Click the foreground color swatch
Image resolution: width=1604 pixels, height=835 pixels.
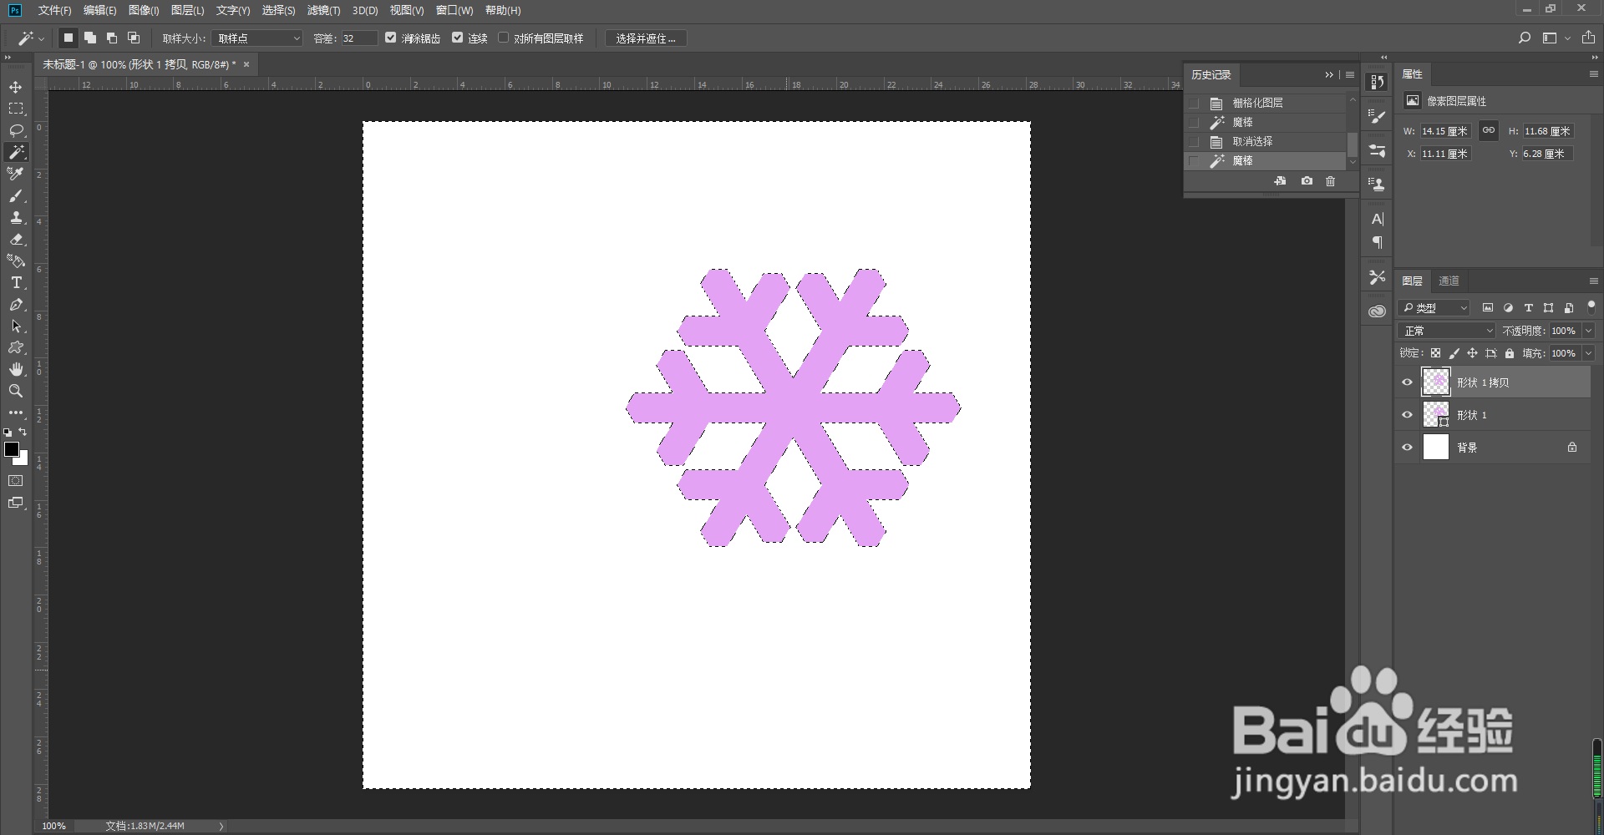click(x=11, y=449)
